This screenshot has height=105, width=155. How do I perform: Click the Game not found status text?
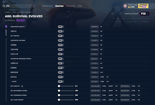point(131,14)
